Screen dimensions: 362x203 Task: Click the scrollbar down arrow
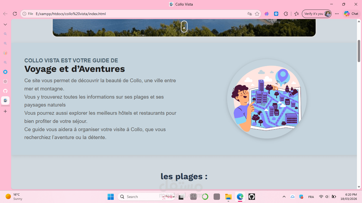point(359,187)
